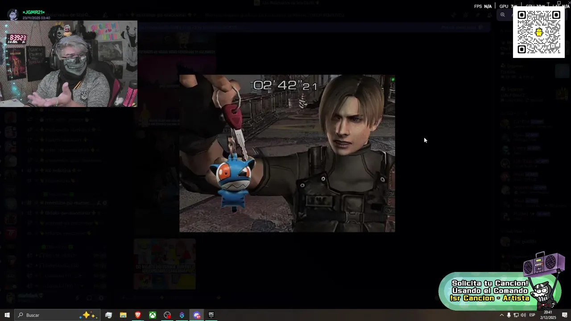Open the clock showing 20:41
Viewport: 571px width, 321px height.
(547, 315)
